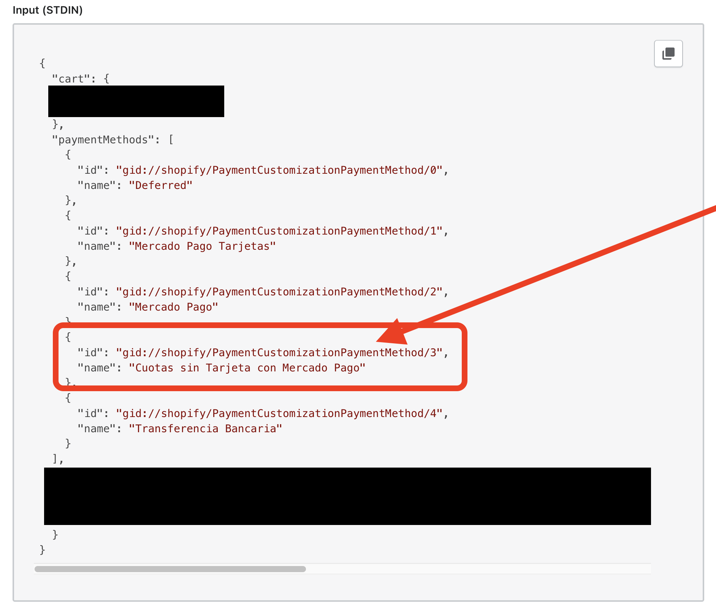Click the "Mercado Pago Tarjetas" value
The height and width of the screenshot is (609, 716).
pyautogui.click(x=202, y=246)
